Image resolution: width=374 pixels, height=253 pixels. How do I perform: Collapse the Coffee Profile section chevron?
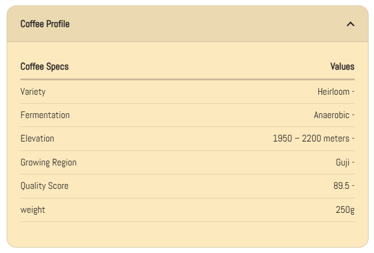tap(351, 24)
